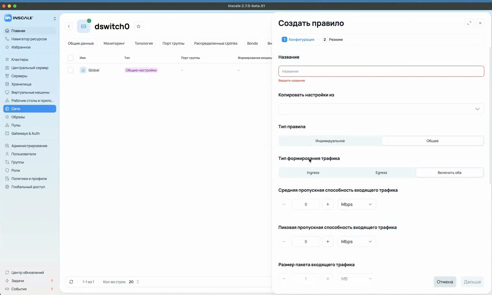Open Хранилища section
This screenshot has height=295, width=492.
click(x=30, y=84)
